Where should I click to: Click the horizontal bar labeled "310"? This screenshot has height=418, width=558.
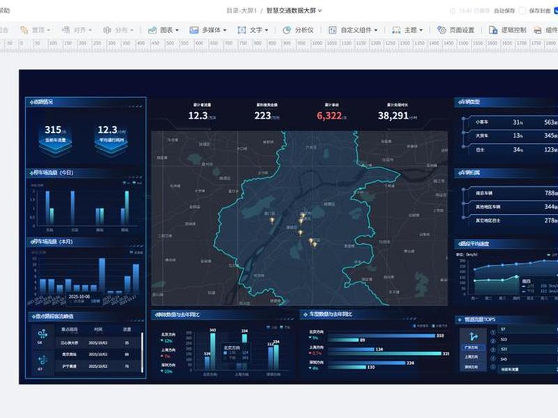pos(381,336)
